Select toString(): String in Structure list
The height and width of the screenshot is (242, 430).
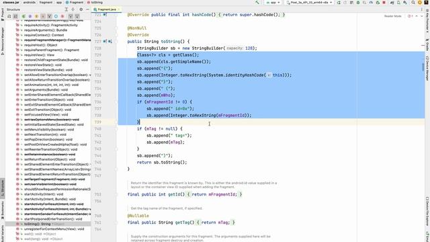(x=38, y=224)
